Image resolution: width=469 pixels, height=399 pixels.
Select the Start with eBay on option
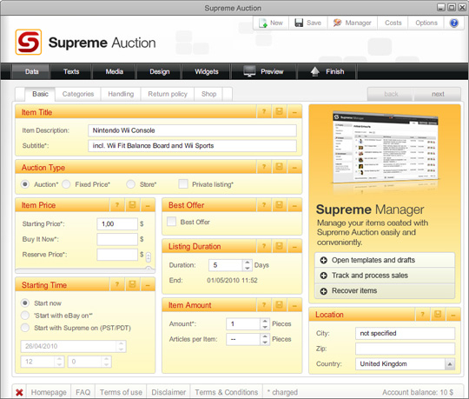25,316
